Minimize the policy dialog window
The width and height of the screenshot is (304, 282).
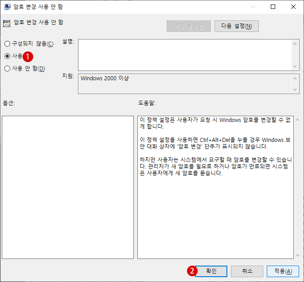pos(253,7)
